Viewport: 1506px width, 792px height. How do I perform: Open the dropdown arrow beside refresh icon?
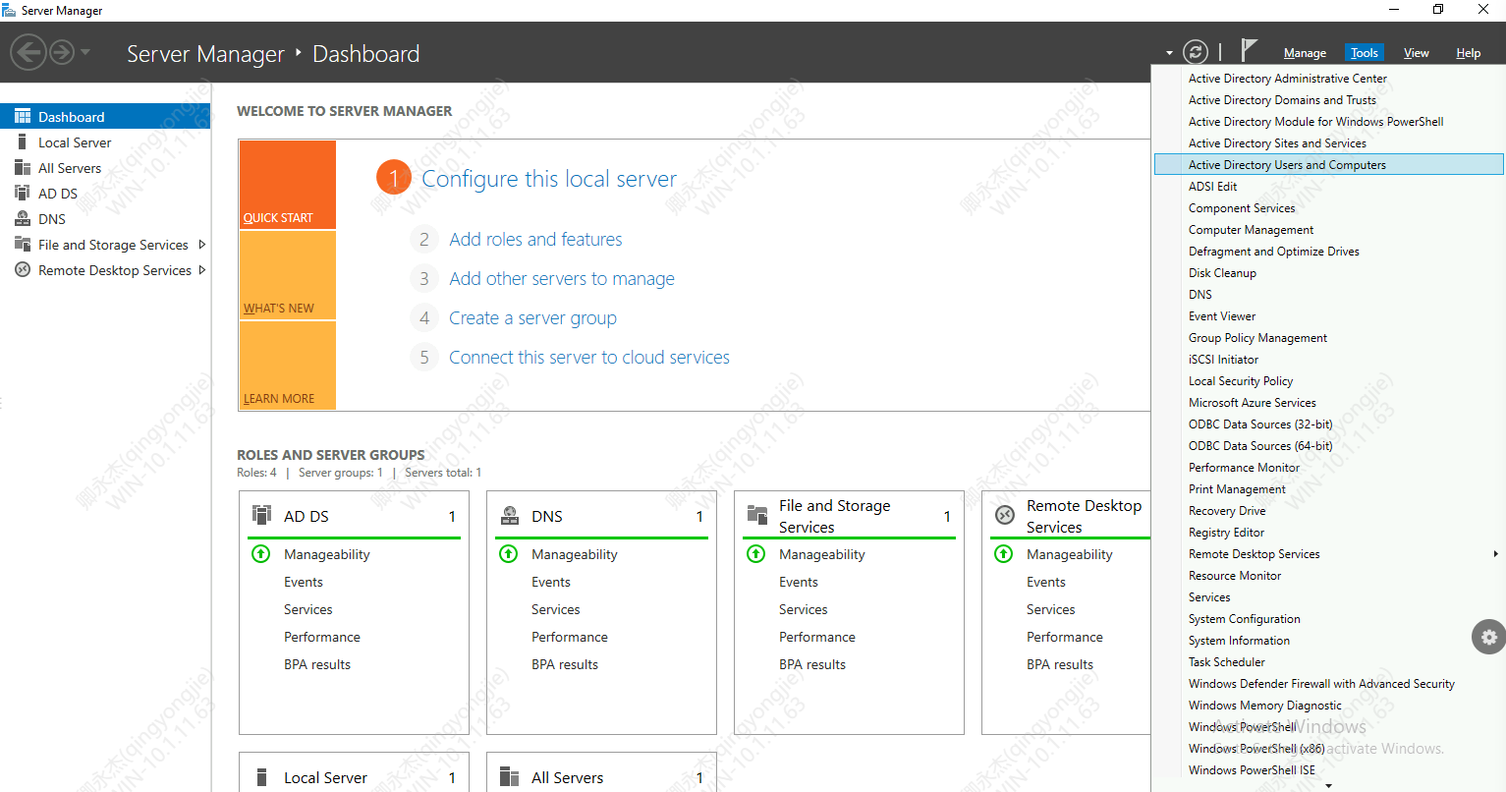1169,53
